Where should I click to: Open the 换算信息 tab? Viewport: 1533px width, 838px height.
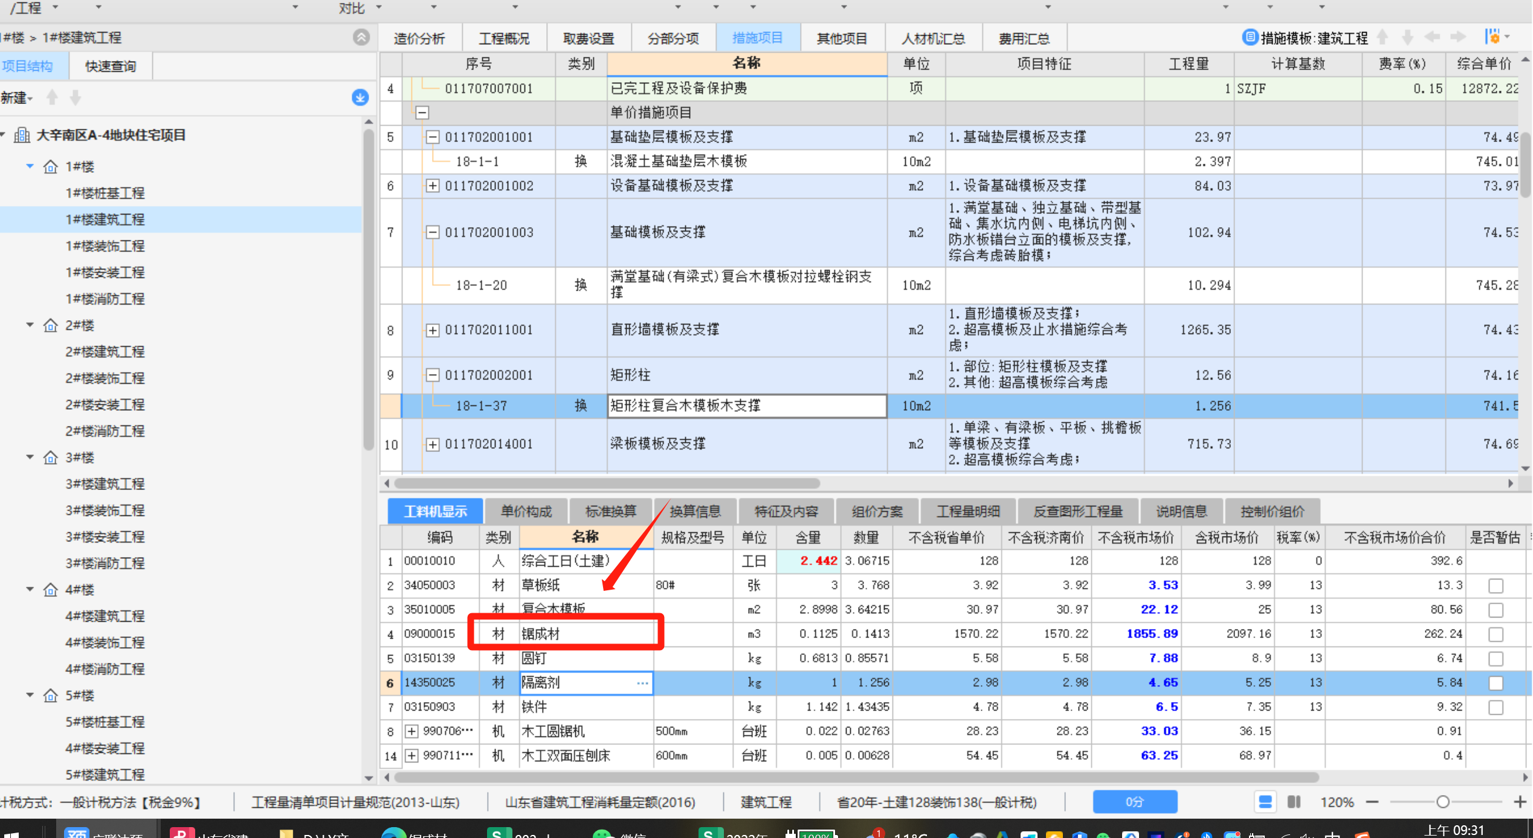695,511
